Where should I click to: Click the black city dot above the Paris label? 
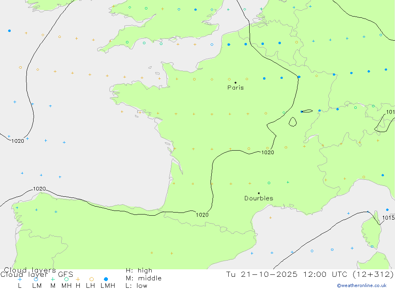235,82
